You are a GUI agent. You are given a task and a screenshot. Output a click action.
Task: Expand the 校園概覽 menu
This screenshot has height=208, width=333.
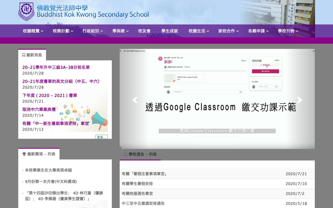[x=33, y=31]
